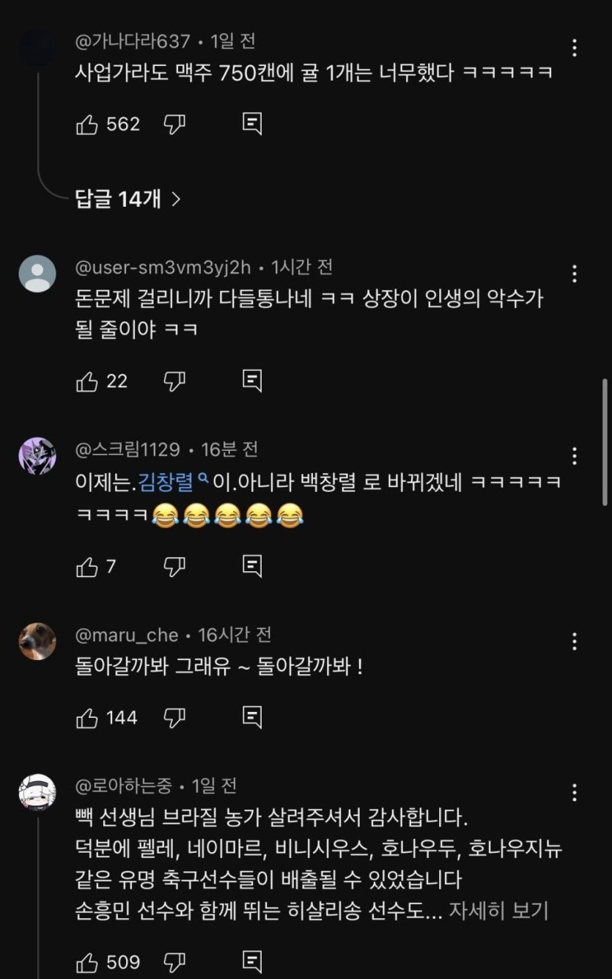Expand comment with 자세히 보기
Image resolution: width=612 pixels, height=979 pixels.
click(498, 911)
